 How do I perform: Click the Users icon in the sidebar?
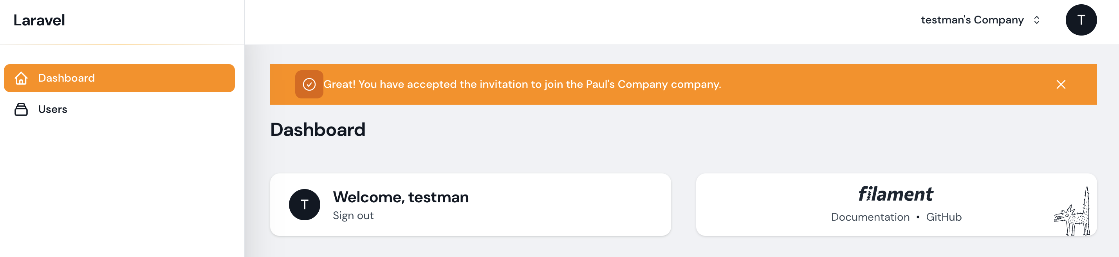click(21, 110)
